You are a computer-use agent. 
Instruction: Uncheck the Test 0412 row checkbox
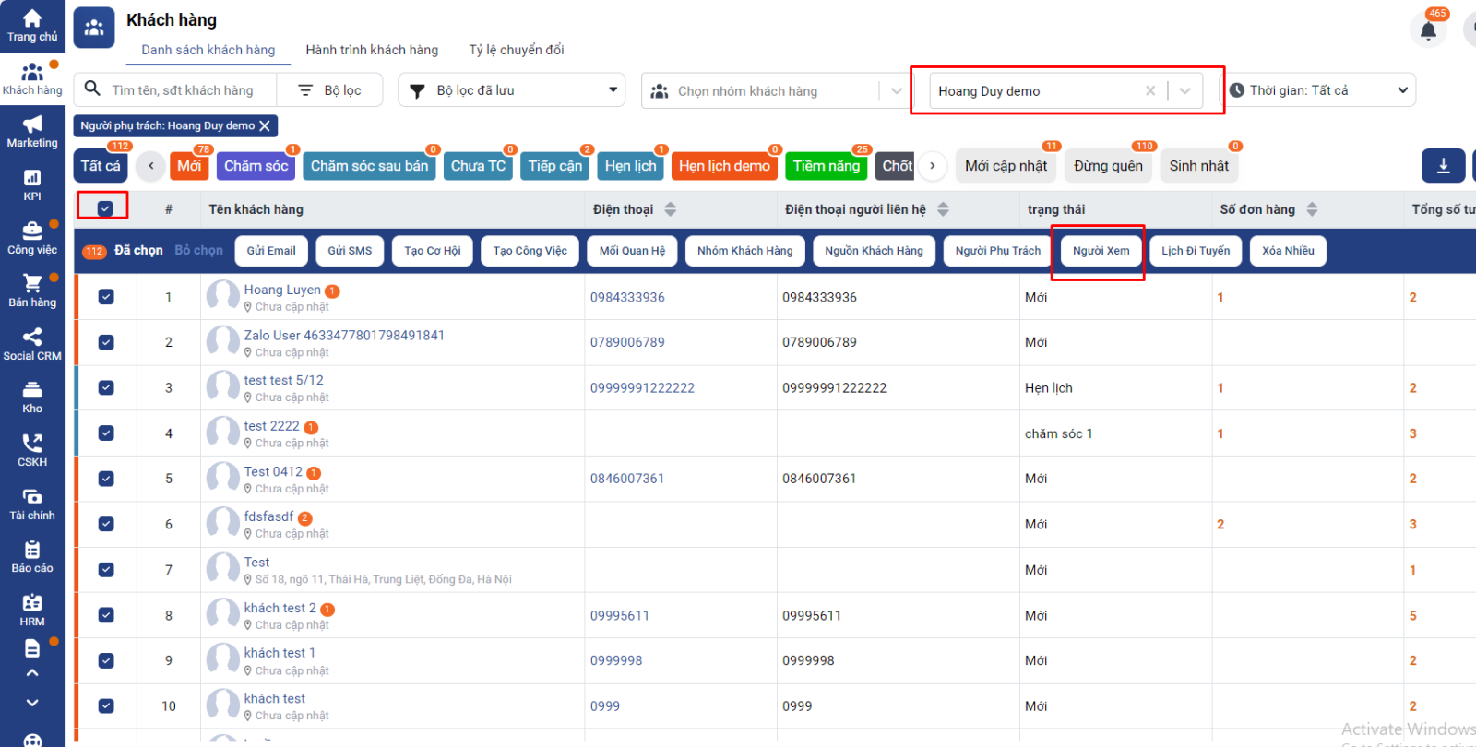(106, 479)
